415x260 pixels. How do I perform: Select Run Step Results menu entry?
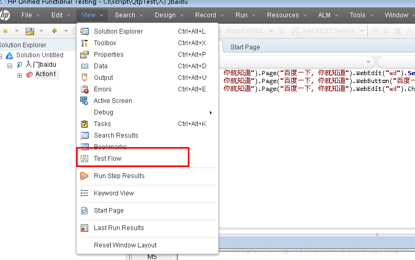pyautogui.click(x=147, y=176)
